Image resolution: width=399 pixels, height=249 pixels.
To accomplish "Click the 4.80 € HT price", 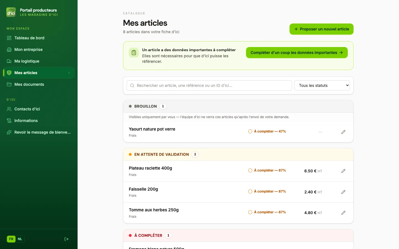I will click(313, 213).
